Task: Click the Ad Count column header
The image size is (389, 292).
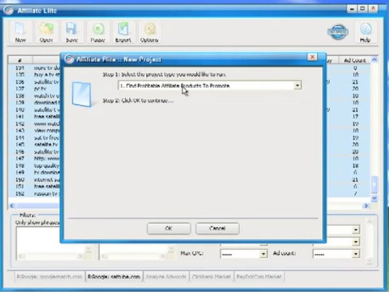Action: (x=355, y=60)
